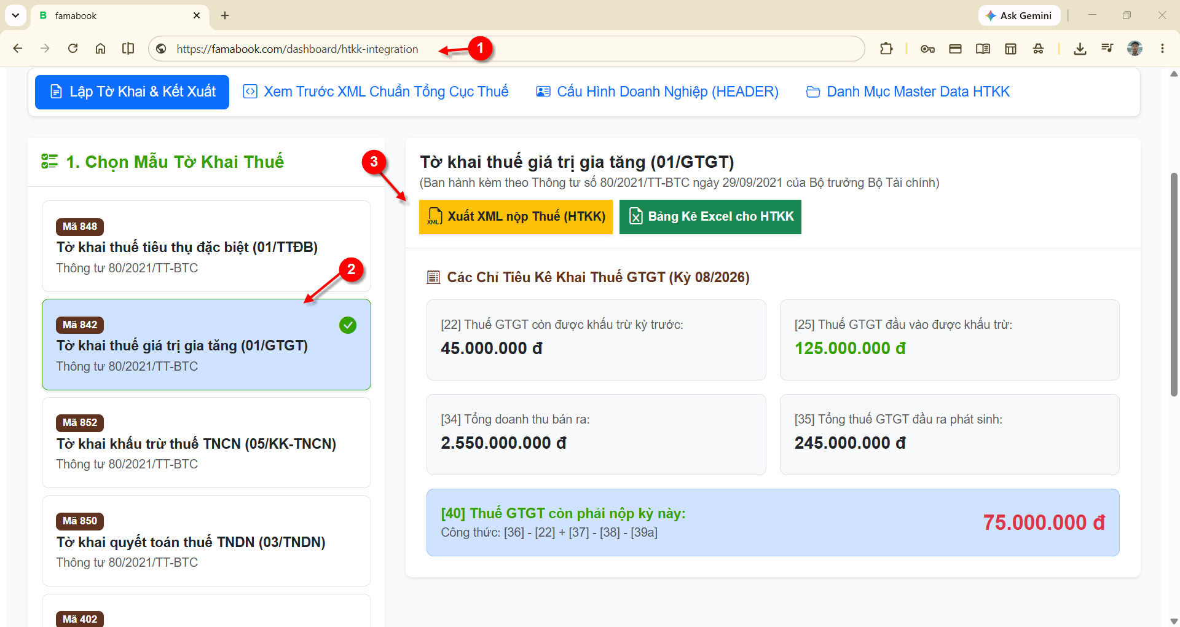Click the list icon beside Các Chỉ Tiêu Kê Khai
The width and height of the screenshot is (1180, 627).
pos(433,277)
